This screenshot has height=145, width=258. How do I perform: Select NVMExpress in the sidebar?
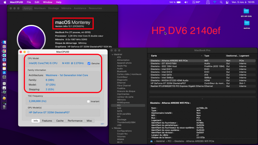(123, 103)
